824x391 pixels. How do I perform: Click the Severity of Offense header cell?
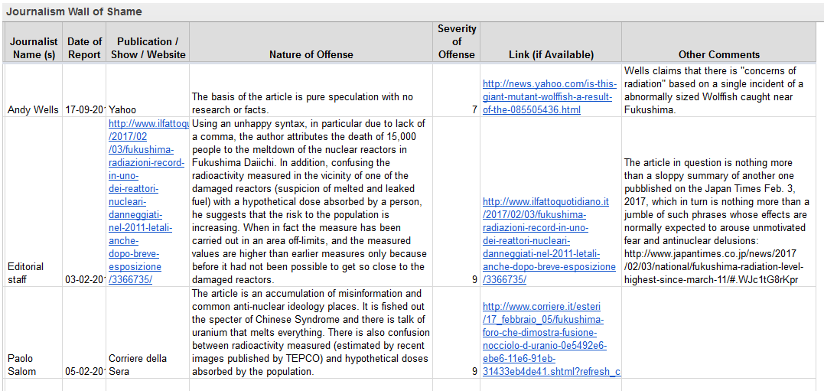(x=456, y=41)
